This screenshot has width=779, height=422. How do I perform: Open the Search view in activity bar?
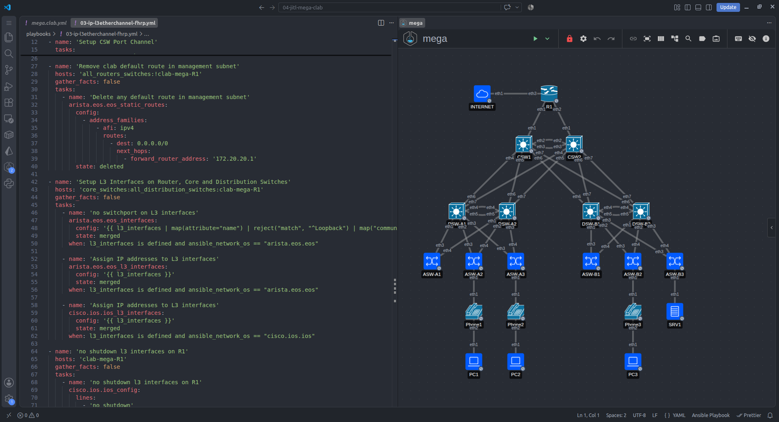tap(9, 54)
